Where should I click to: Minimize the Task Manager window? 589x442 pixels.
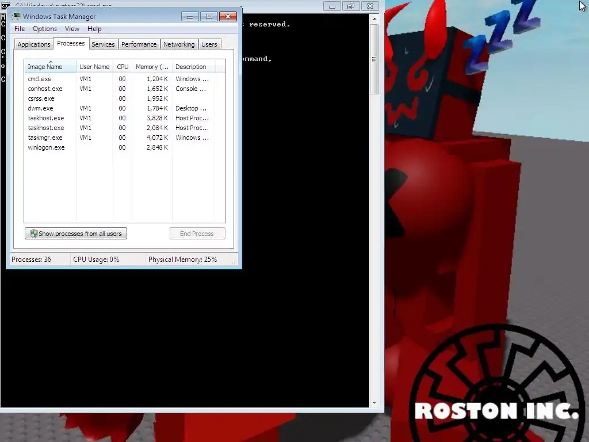190,17
